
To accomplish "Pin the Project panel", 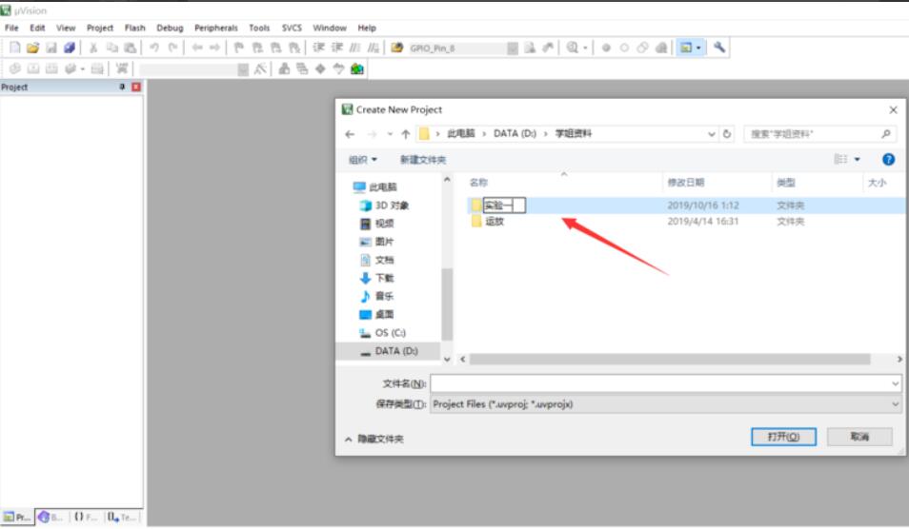I will [122, 87].
